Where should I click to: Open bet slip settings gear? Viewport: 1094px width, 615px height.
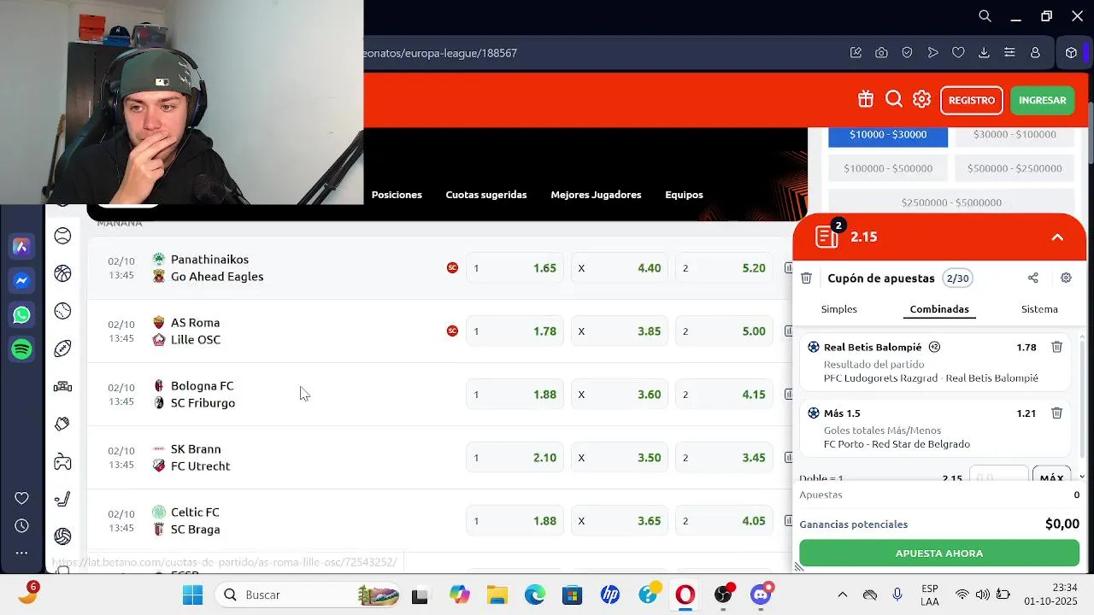pyautogui.click(x=1066, y=278)
